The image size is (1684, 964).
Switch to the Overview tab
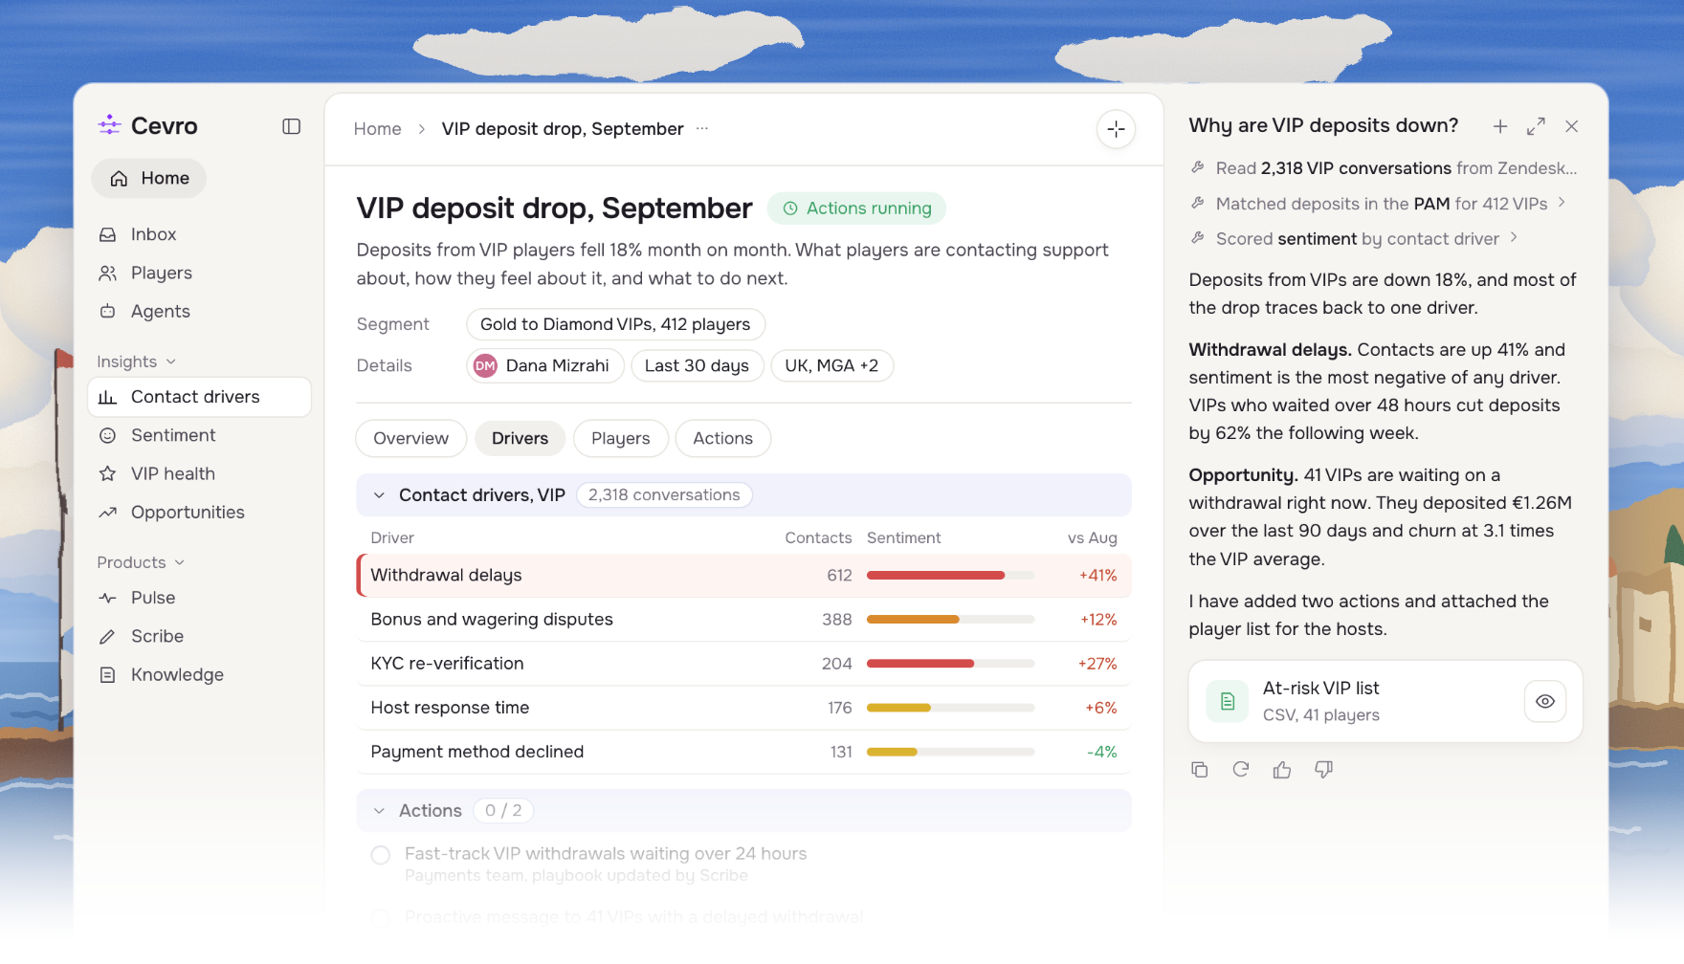410,438
